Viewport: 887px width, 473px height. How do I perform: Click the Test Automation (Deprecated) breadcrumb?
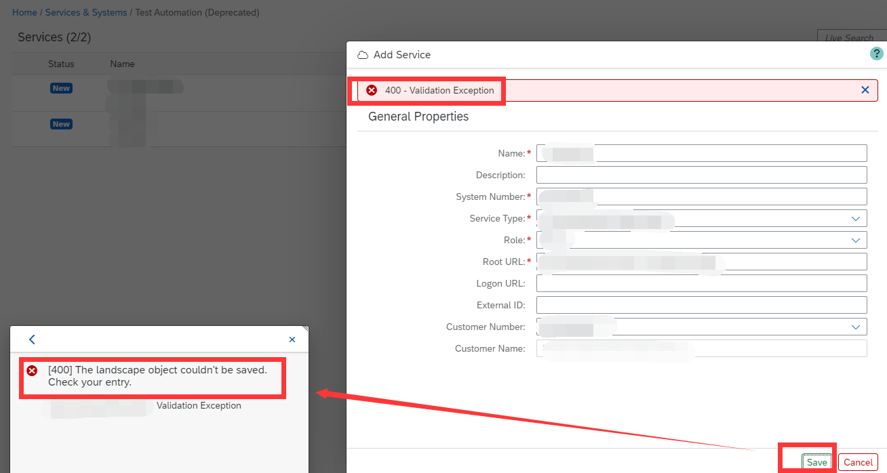point(197,13)
